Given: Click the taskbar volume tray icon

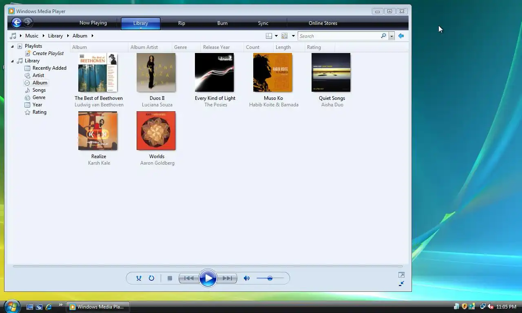Looking at the screenshot, I should pos(491,306).
